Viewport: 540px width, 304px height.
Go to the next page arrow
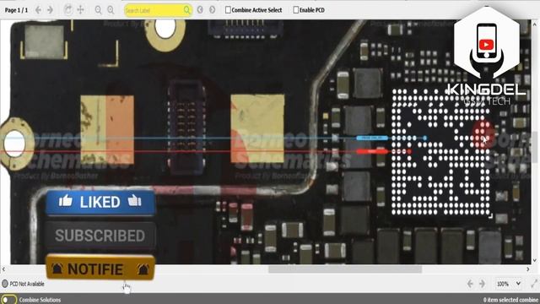[x=50, y=10]
